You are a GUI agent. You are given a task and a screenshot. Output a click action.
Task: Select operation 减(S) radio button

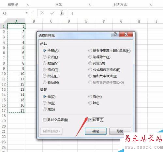pos(45,109)
